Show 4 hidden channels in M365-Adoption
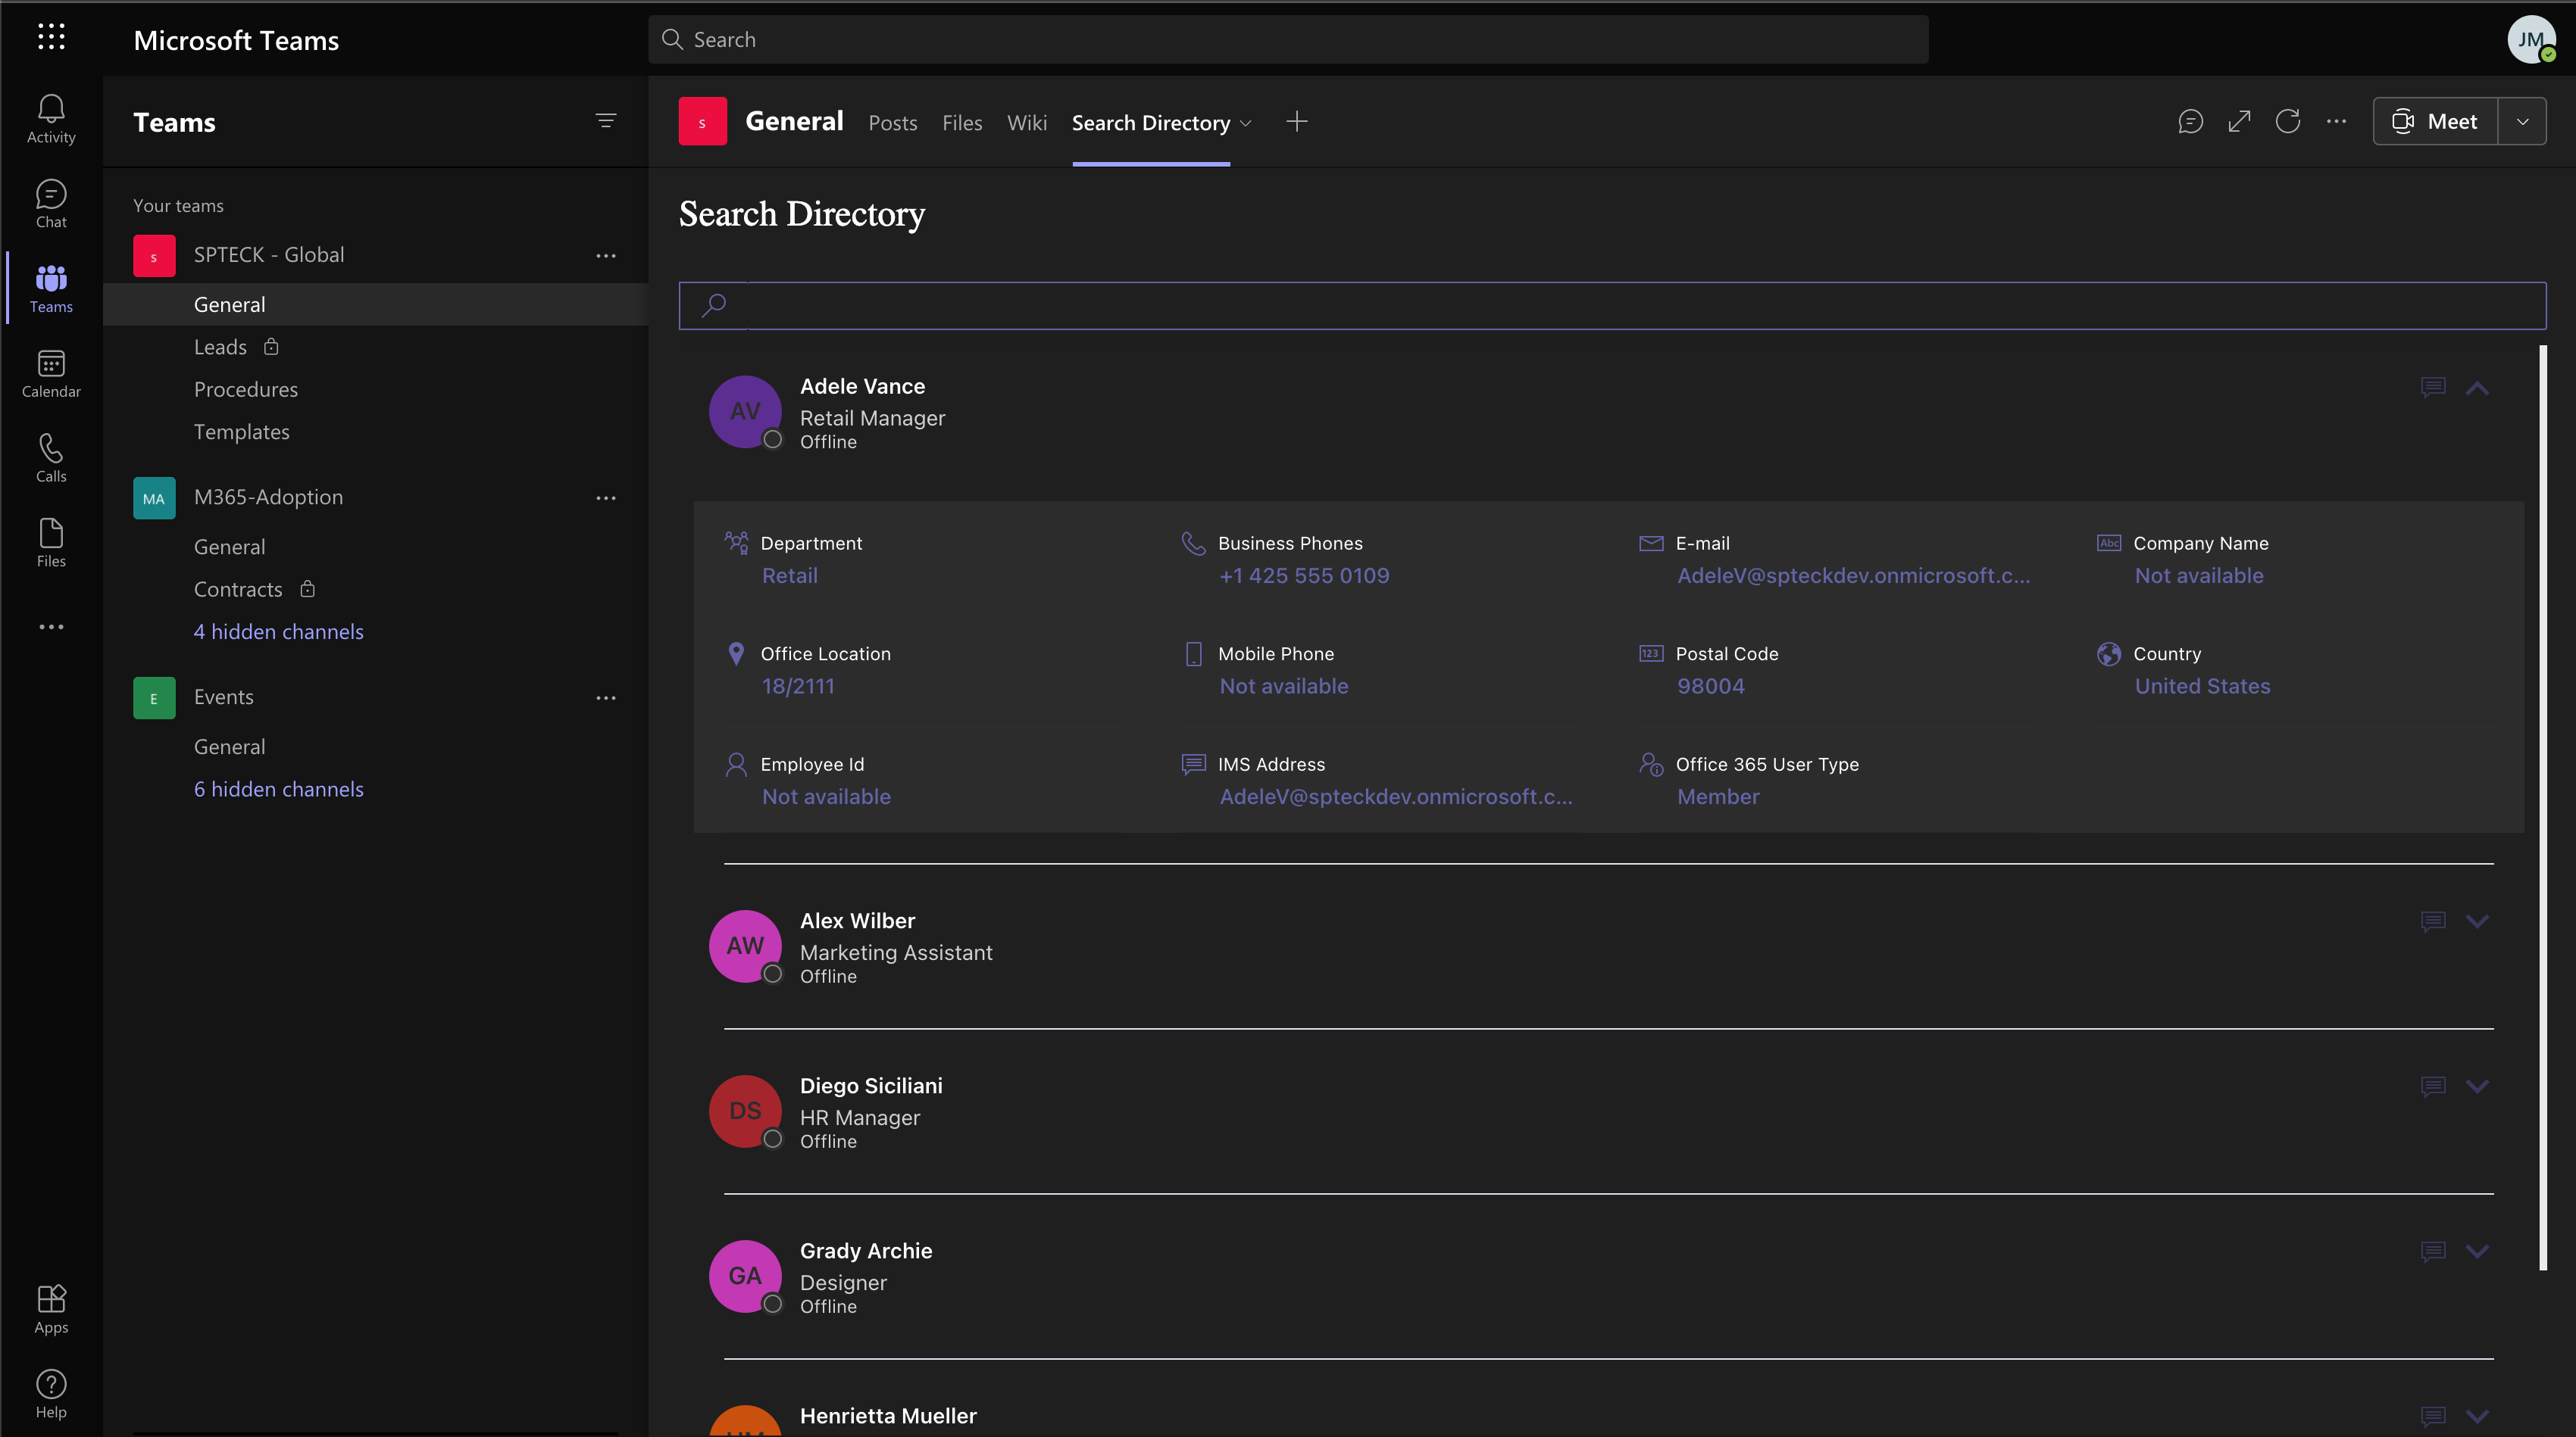The height and width of the screenshot is (1437, 2576). (x=278, y=631)
